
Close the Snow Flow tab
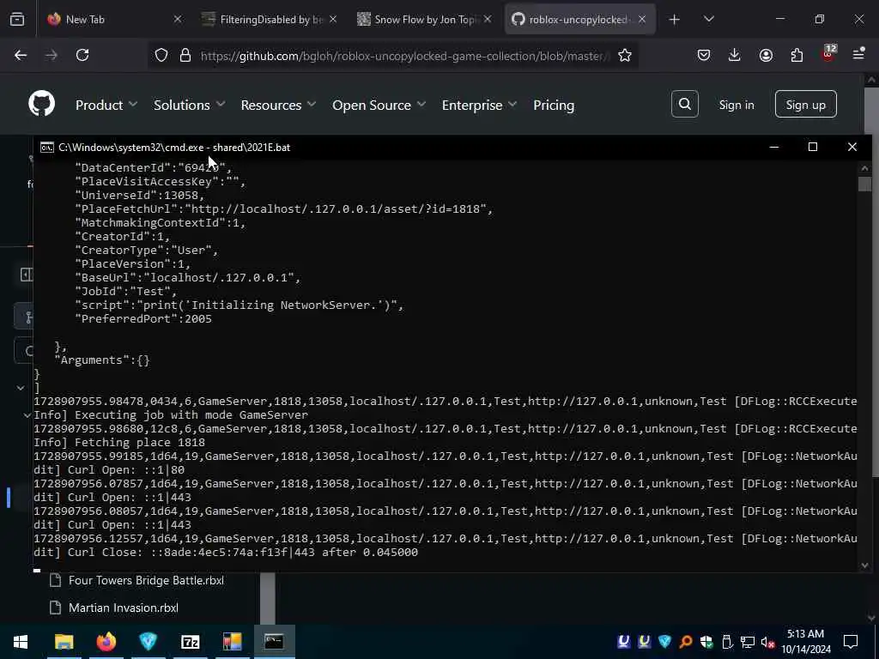[488, 19]
